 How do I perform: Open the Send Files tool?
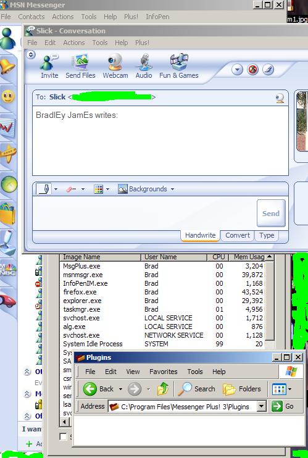click(x=80, y=65)
